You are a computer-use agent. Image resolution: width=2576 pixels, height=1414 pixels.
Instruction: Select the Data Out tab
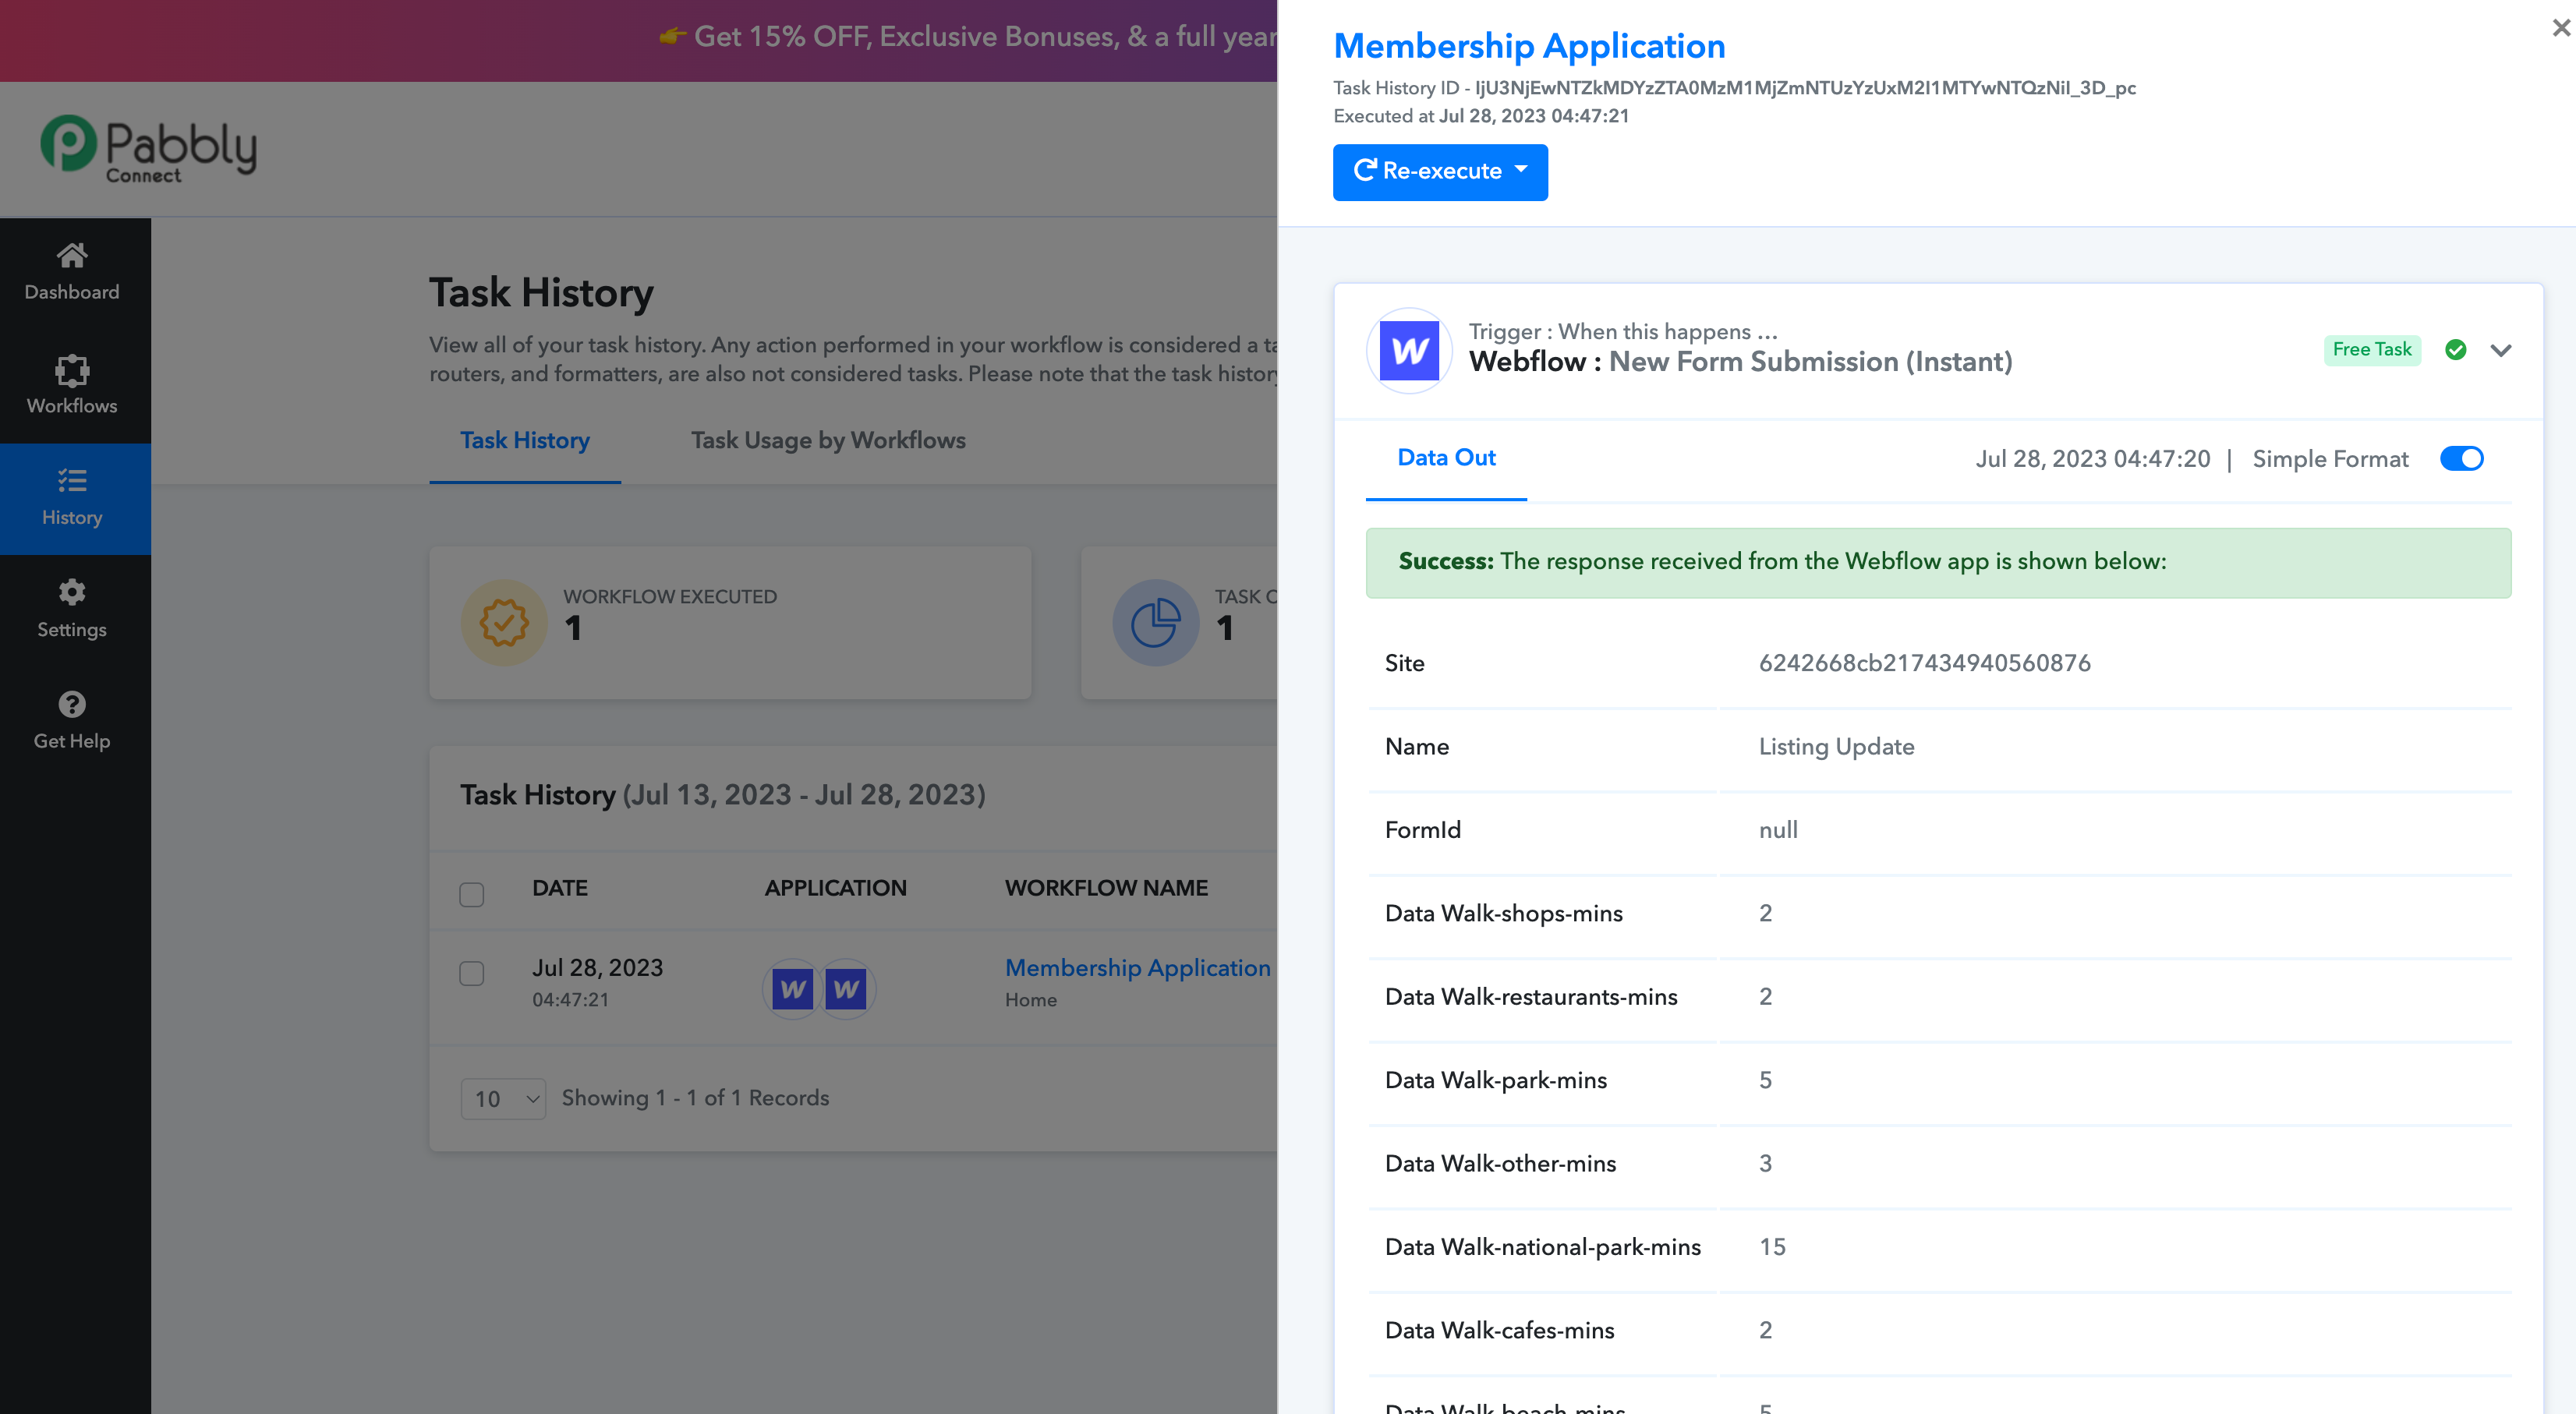1446,458
